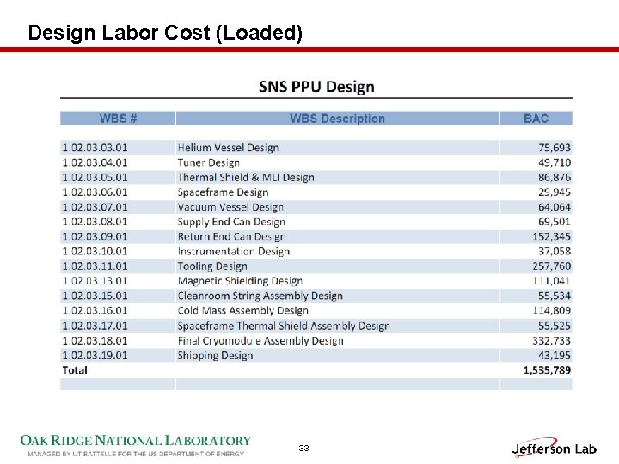The image size is (619, 464).
Task: Select WBS number 1.02.03.07.01
Action: pos(95,207)
